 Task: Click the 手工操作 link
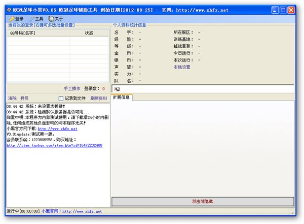pos(72,88)
